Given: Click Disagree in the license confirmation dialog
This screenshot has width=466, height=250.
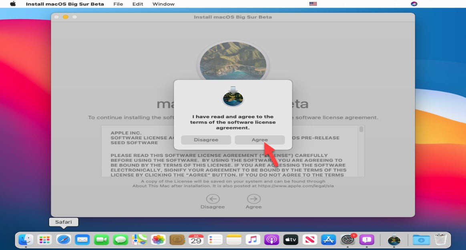Looking at the screenshot, I should click(206, 140).
